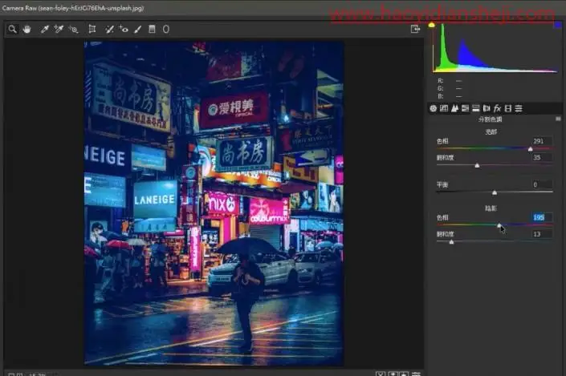Select the Transform tool

coord(92,29)
